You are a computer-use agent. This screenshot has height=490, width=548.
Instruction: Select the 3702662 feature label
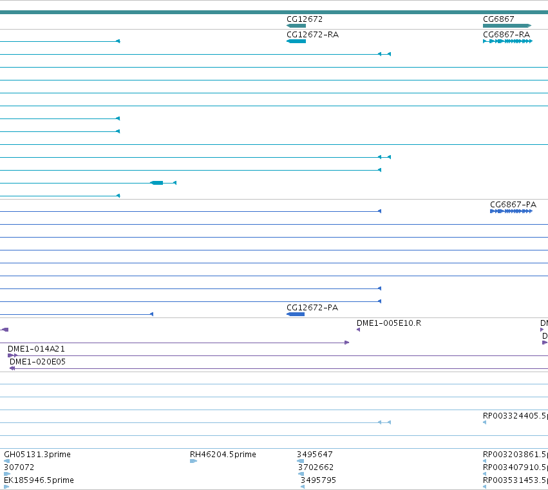[x=316, y=467]
